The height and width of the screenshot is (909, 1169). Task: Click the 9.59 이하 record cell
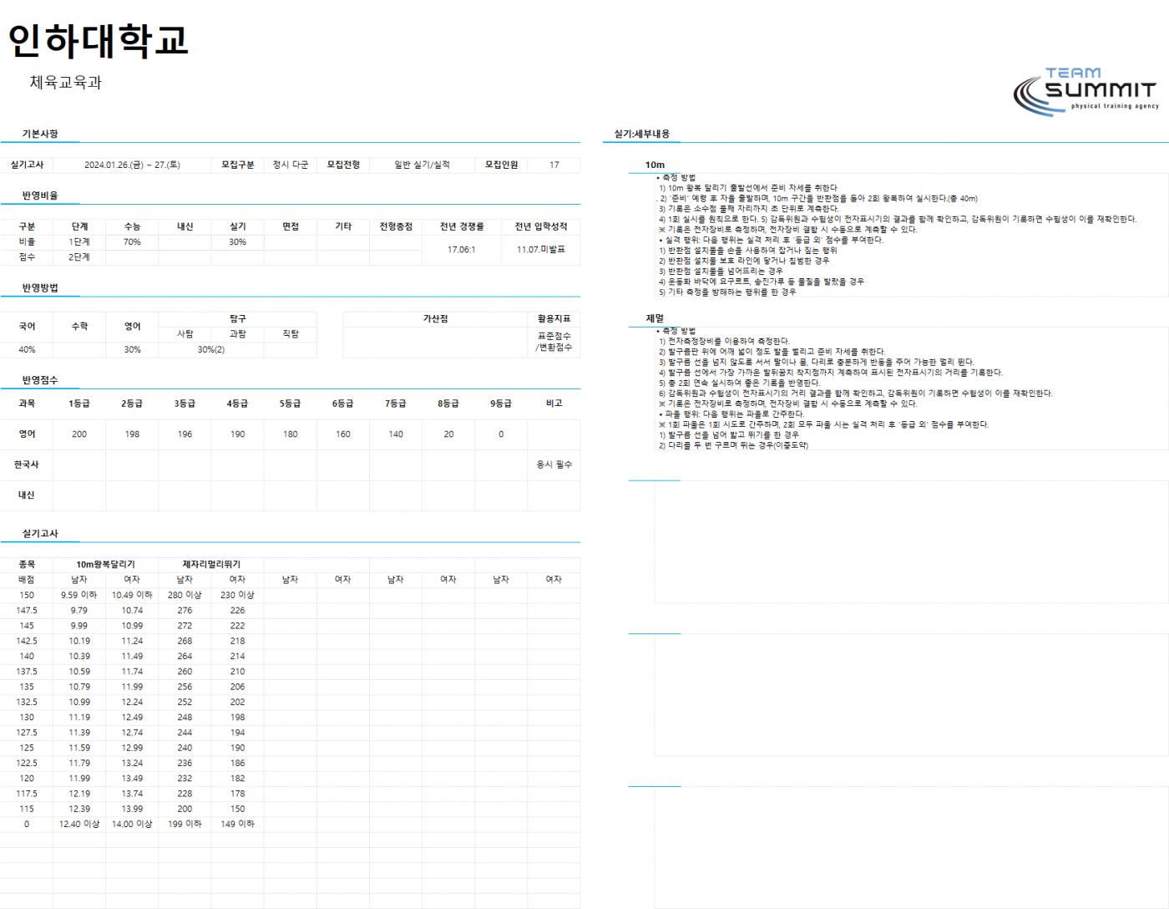[x=79, y=595]
